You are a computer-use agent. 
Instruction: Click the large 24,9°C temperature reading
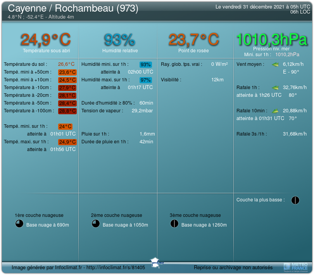click(46, 40)
